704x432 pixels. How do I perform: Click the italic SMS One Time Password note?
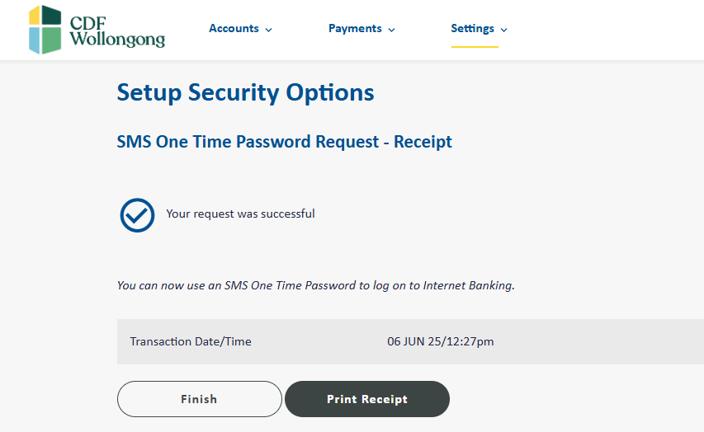pyautogui.click(x=315, y=286)
